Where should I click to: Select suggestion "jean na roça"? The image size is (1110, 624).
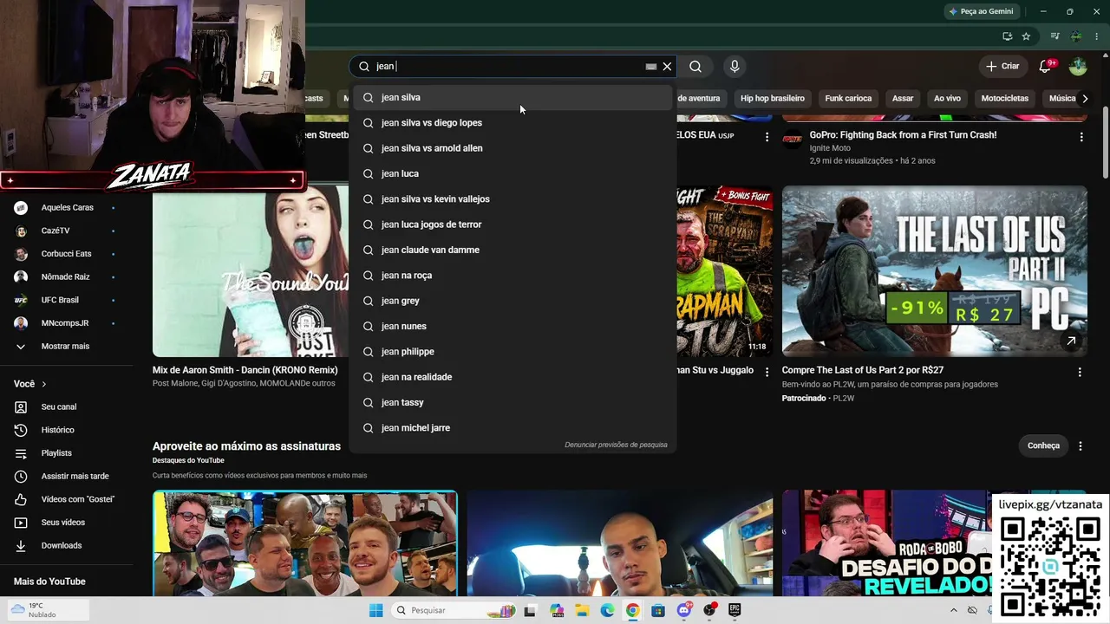click(513, 276)
